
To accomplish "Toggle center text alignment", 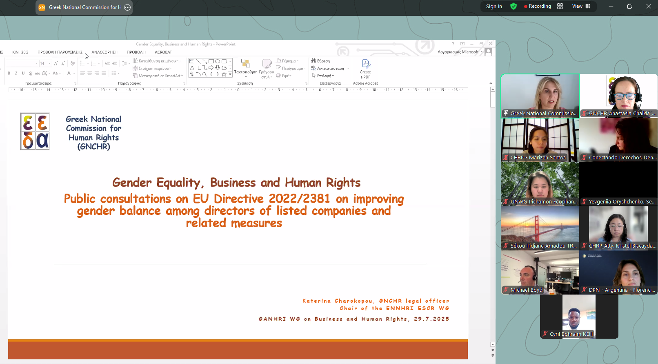I will pyautogui.click(x=90, y=73).
